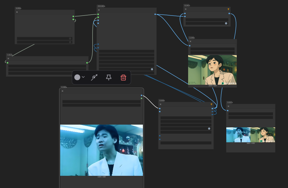The image size is (288, 188).
Task: Click the top widget field in 0.280s node
Action: [102, 102]
